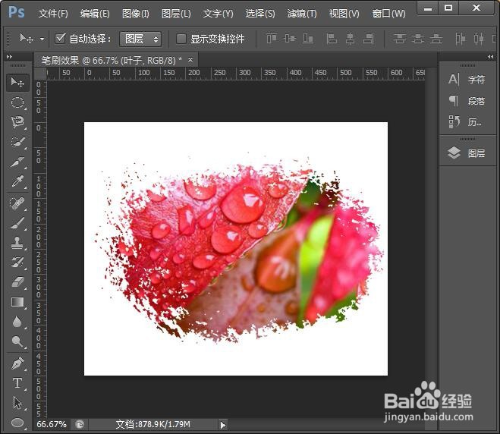500x434 pixels.
Task: Click the Ps application logo
Action: coord(16,13)
